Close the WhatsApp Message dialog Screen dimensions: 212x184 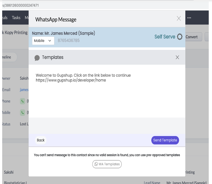click(179, 19)
